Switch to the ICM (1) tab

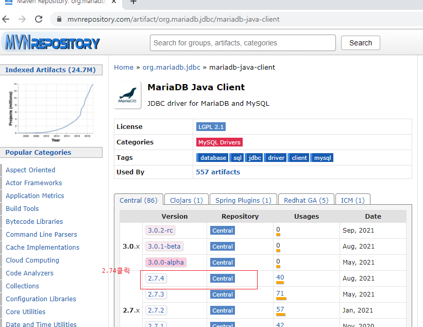(x=352, y=200)
